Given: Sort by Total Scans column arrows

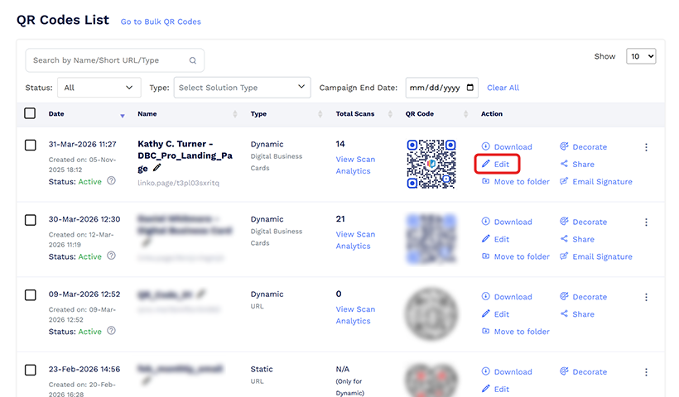Looking at the screenshot, I should coord(390,114).
